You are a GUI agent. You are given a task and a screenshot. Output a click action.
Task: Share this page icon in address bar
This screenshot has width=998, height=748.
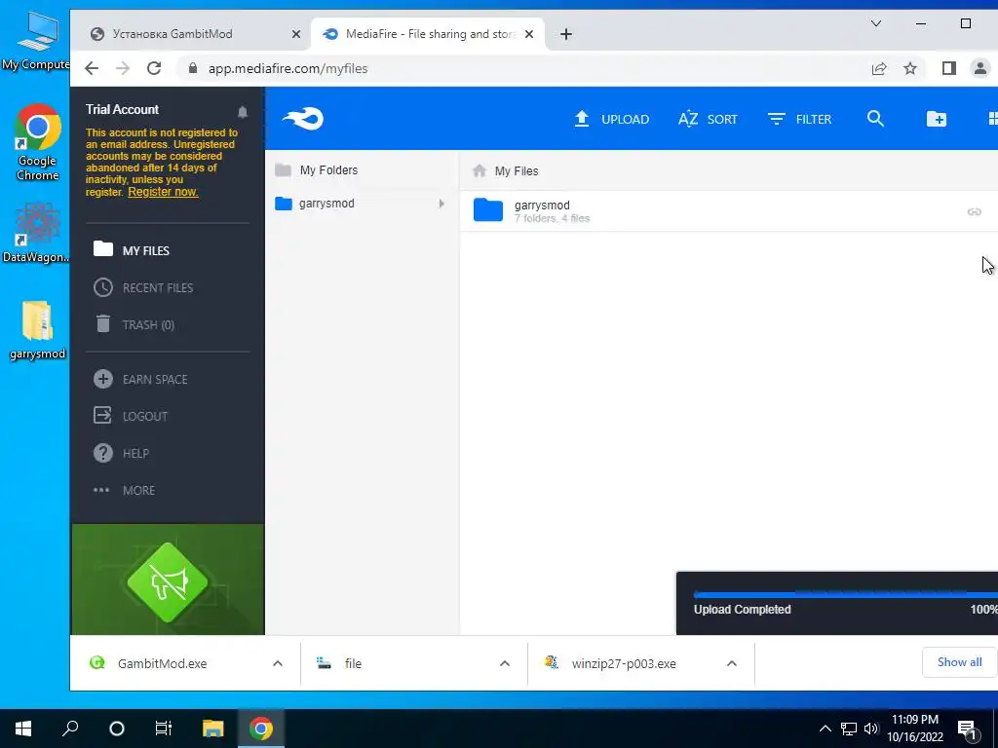click(879, 69)
